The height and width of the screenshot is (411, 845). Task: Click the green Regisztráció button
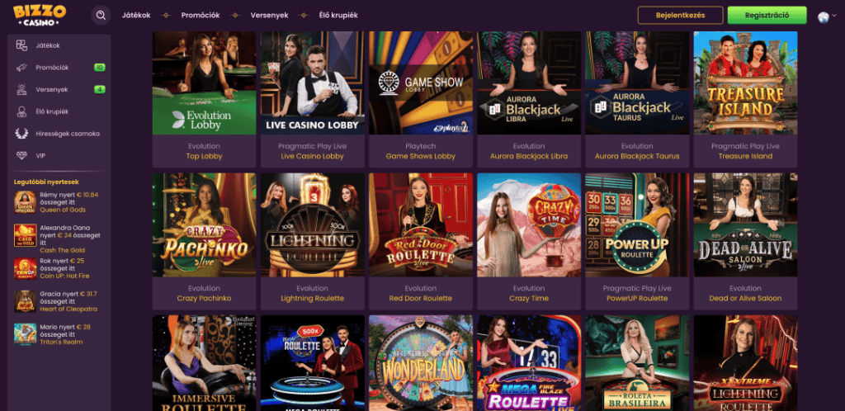(x=767, y=15)
